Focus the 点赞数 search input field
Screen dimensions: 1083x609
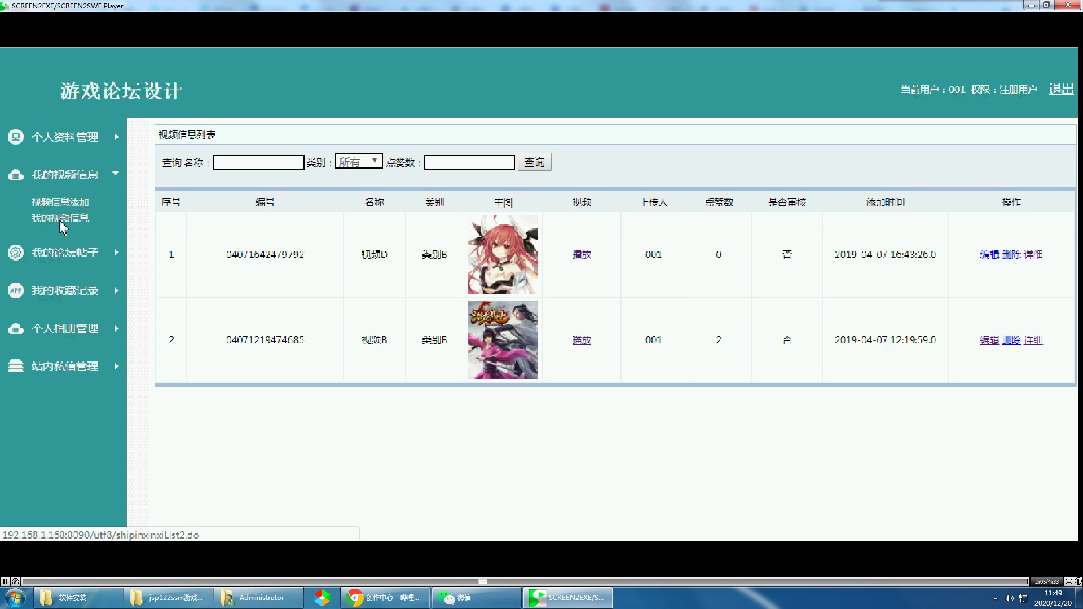(469, 162)
